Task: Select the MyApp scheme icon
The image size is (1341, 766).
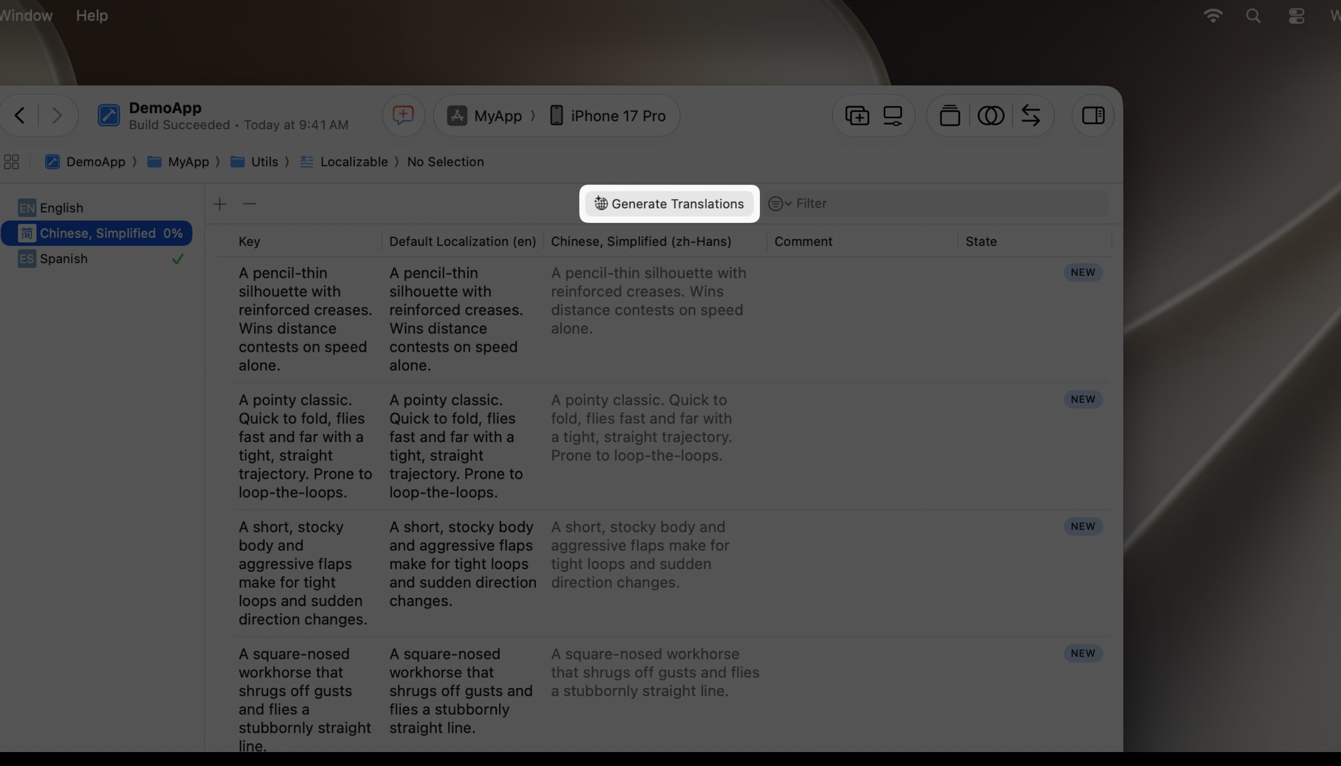Action: (457, 116)
